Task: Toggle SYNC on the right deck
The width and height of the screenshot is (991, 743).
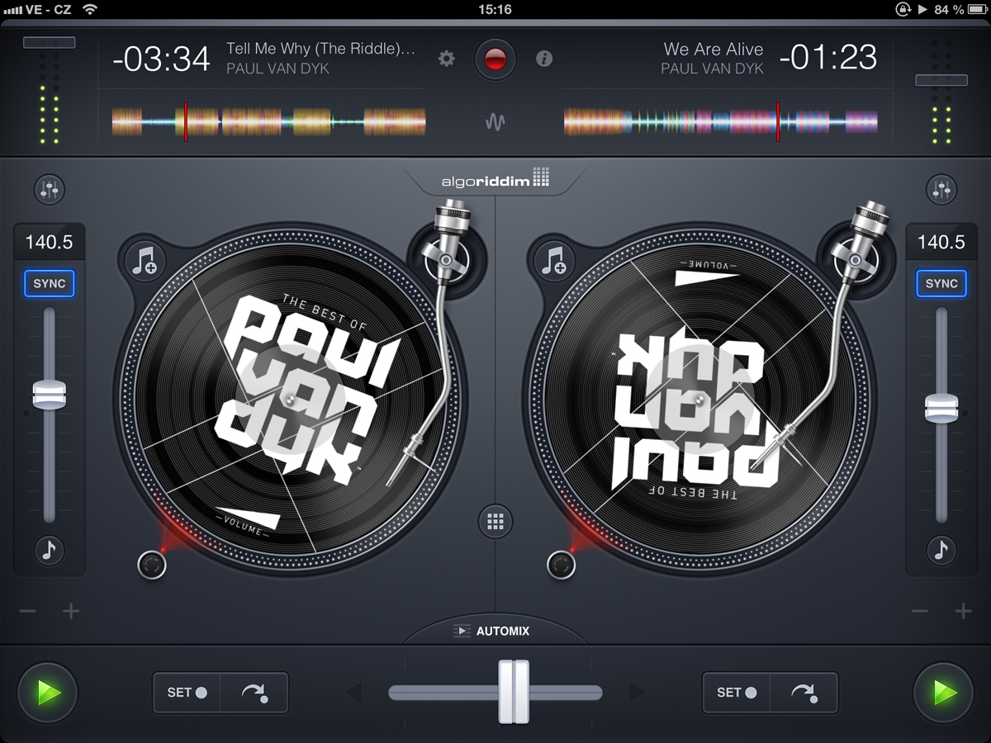Action: tap(941, 283)
